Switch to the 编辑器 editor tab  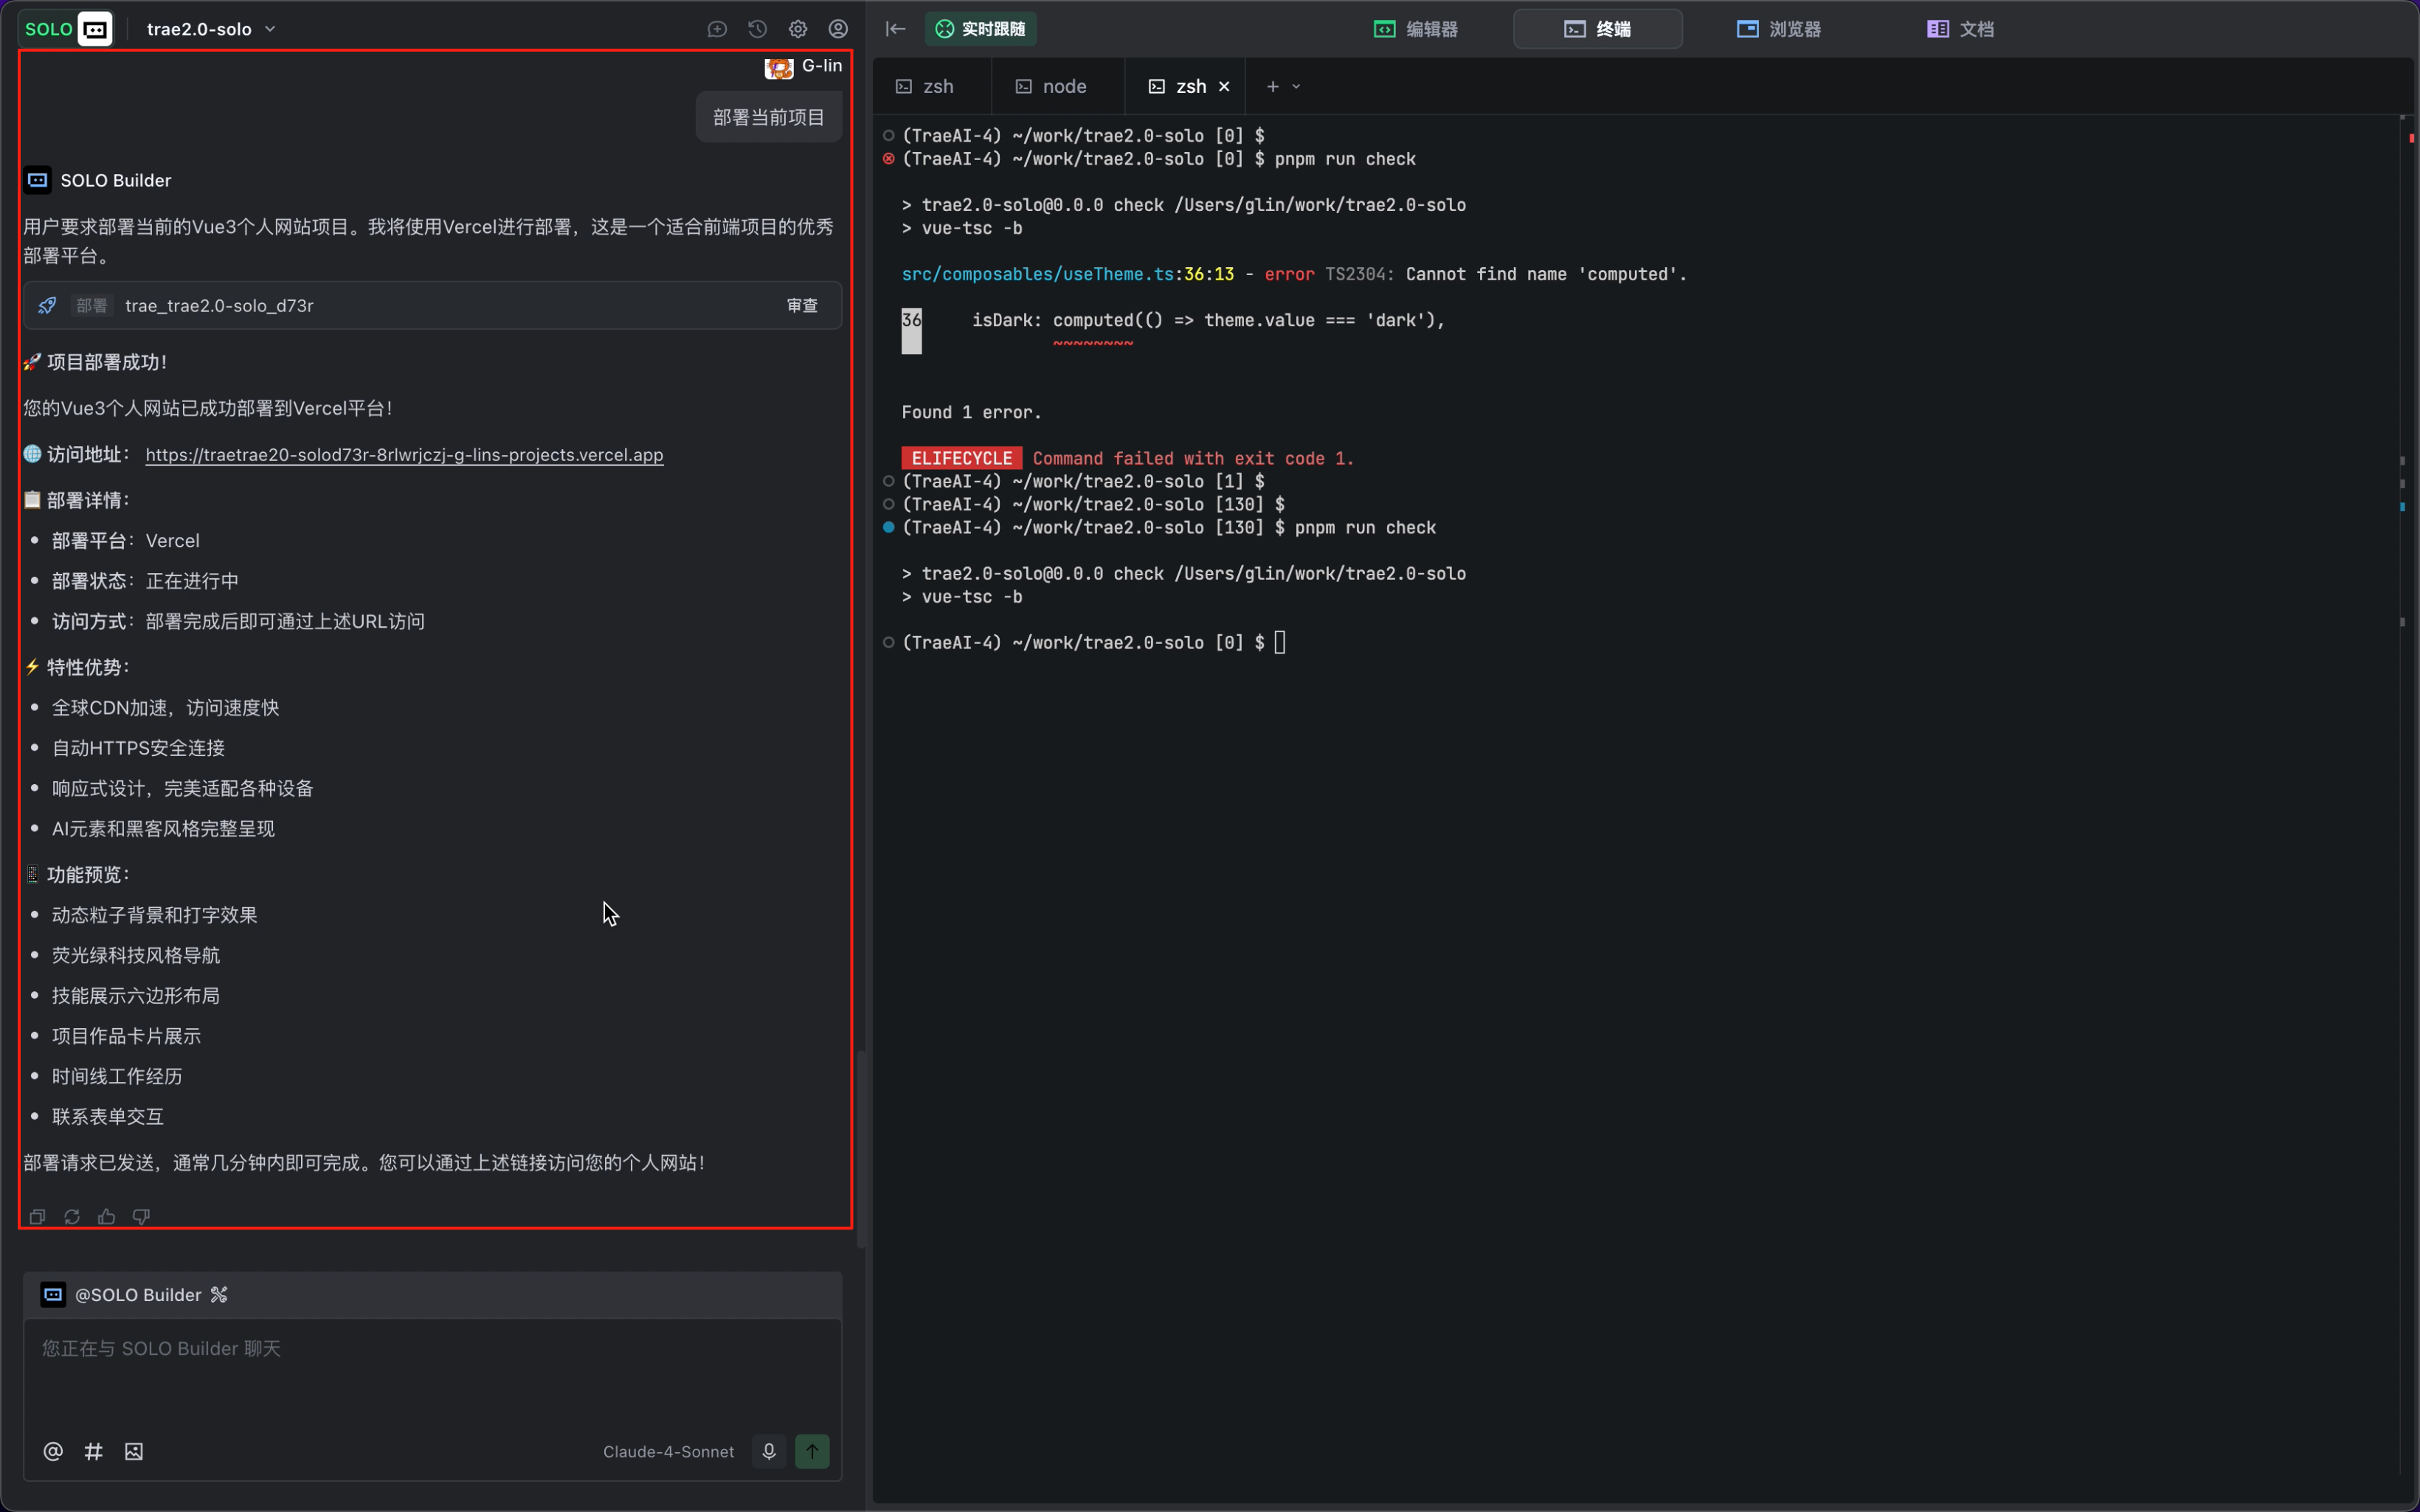1416,29
